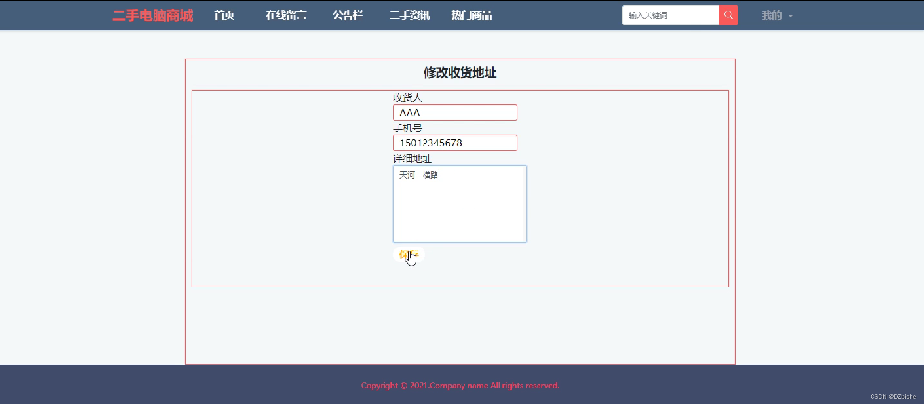Select the 公告栏 menu item
The height and width of the screenshot is (404, 924).
pyautogui.click(x=348, y=15)
